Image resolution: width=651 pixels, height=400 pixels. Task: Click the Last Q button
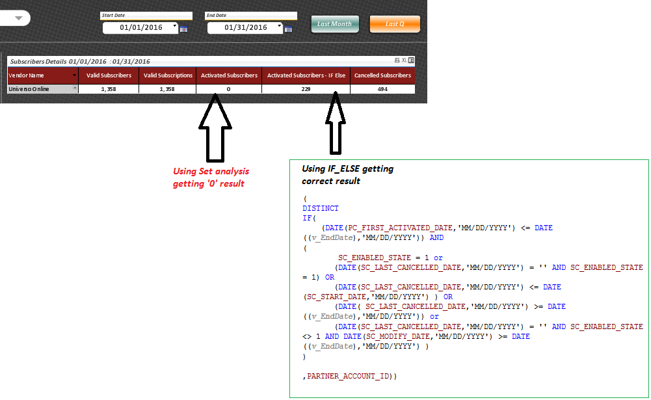(395, 23)
